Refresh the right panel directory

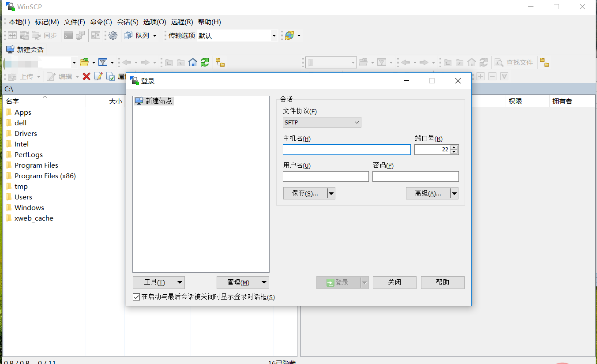tap(484, 63)
